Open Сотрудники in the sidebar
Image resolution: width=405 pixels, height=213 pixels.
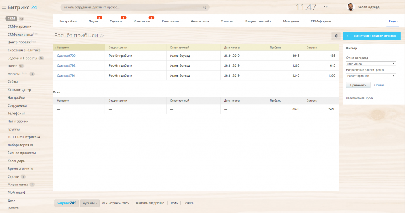pyautogui.click(x=17, y=106)
